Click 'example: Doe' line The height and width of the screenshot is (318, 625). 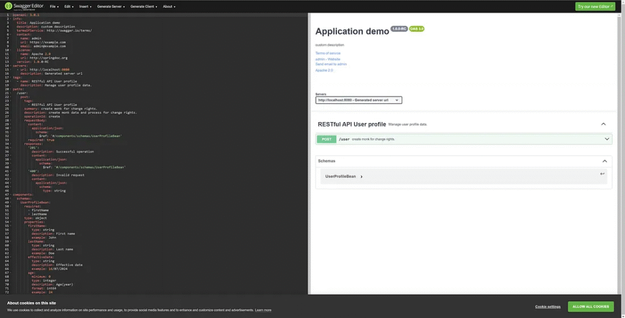pyautogui.click(x=43, y=253)
